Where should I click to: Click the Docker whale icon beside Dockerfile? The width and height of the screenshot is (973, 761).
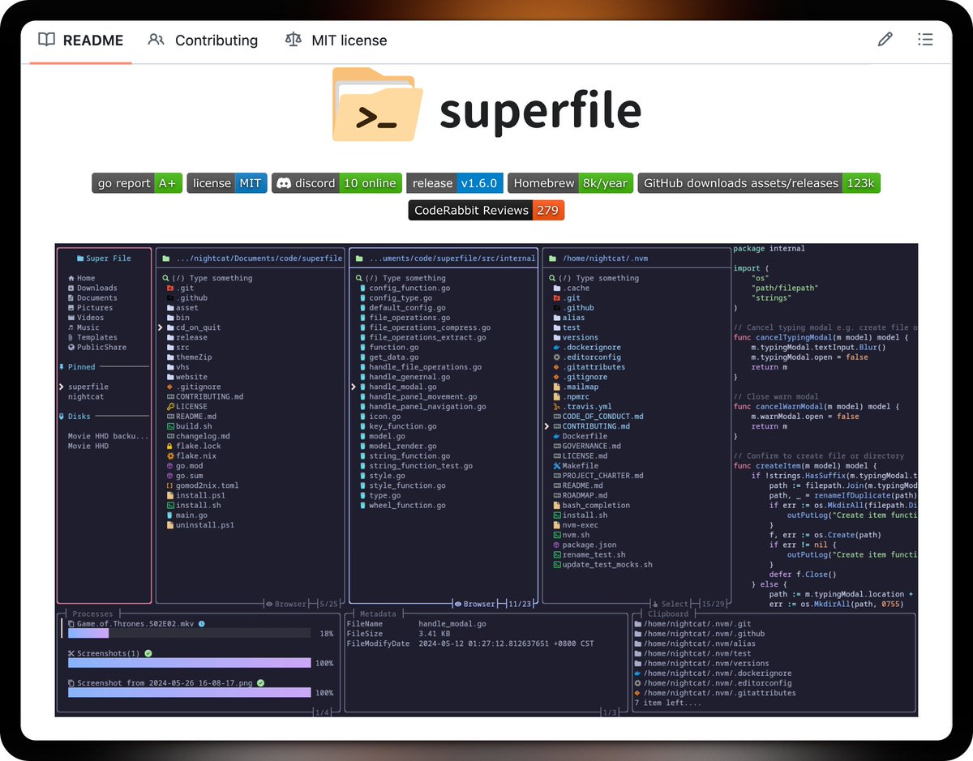[556, 436]
